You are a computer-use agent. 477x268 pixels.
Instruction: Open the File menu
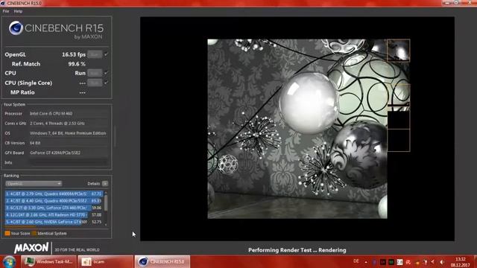tap(6, 11)
